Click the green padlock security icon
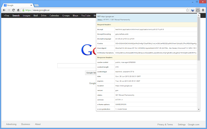The image size is (207, 129). tap(23, 10)
